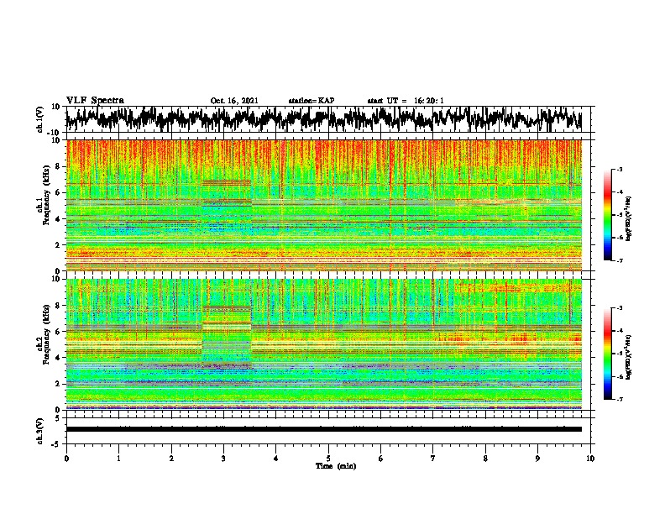Click the ch.3(V) axis label
This screenshot has height=514, width=665.
click(40, 432)
